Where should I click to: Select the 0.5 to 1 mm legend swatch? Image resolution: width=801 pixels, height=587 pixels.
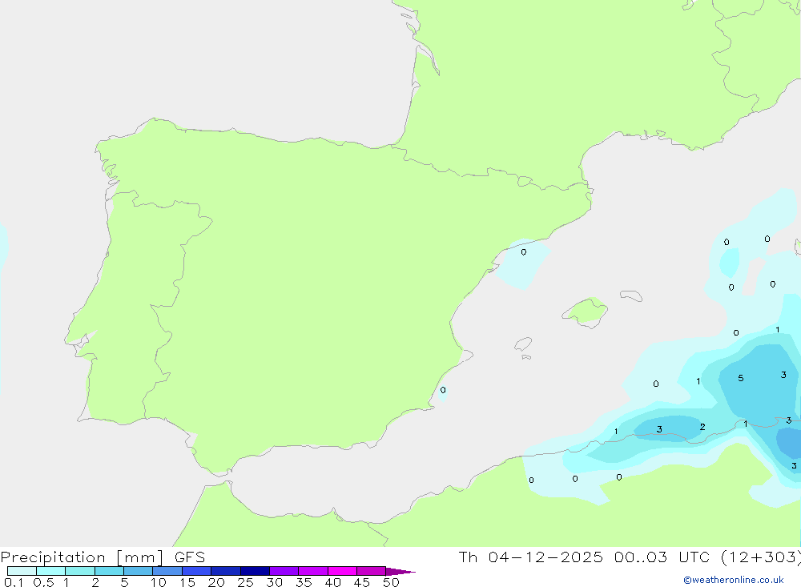[x=50, y=571]
